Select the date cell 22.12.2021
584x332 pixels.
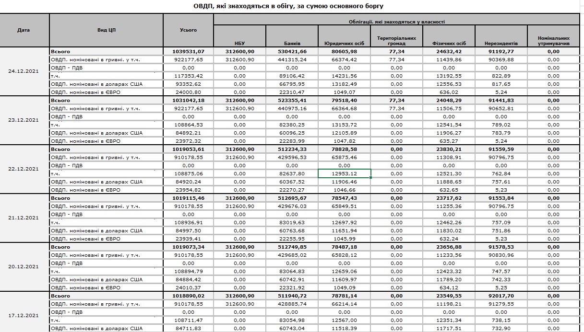pyautogui.click(x=24, y=169)
